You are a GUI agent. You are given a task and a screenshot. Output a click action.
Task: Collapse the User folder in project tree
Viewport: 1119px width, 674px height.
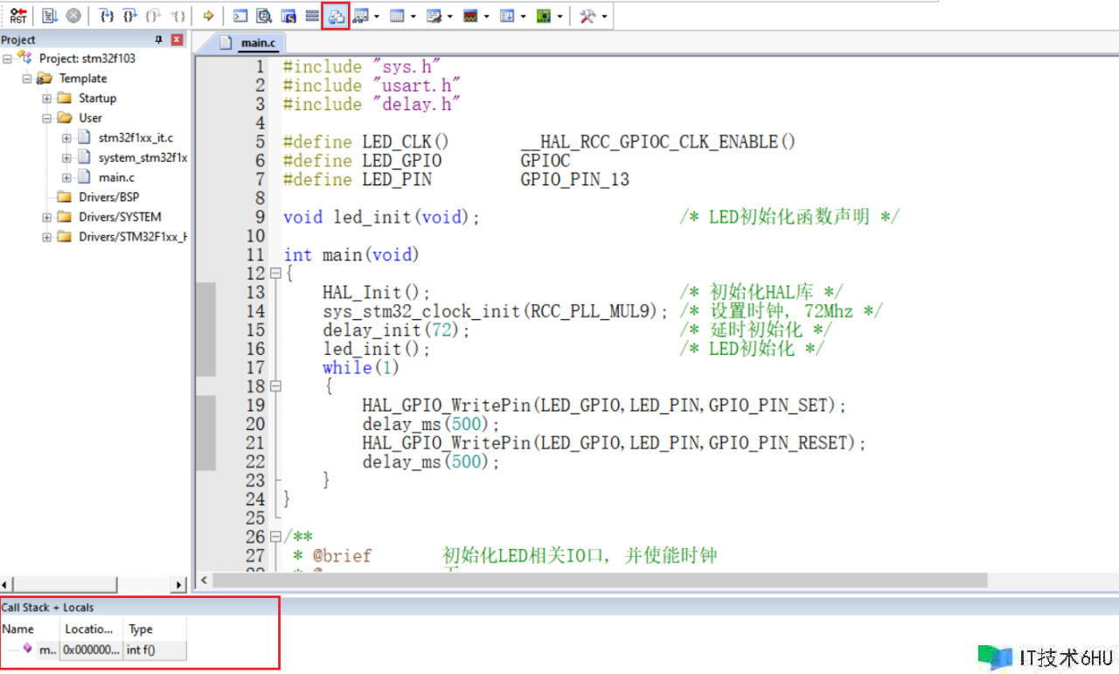(x=47, y=118)
